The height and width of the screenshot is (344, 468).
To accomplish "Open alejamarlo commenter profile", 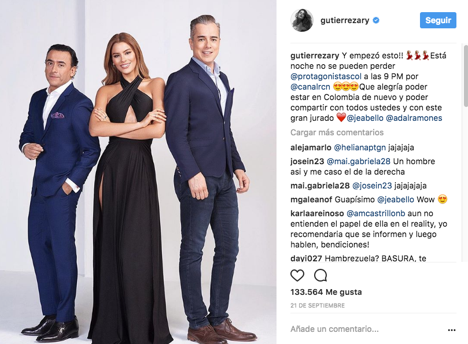I will [311, 147].
